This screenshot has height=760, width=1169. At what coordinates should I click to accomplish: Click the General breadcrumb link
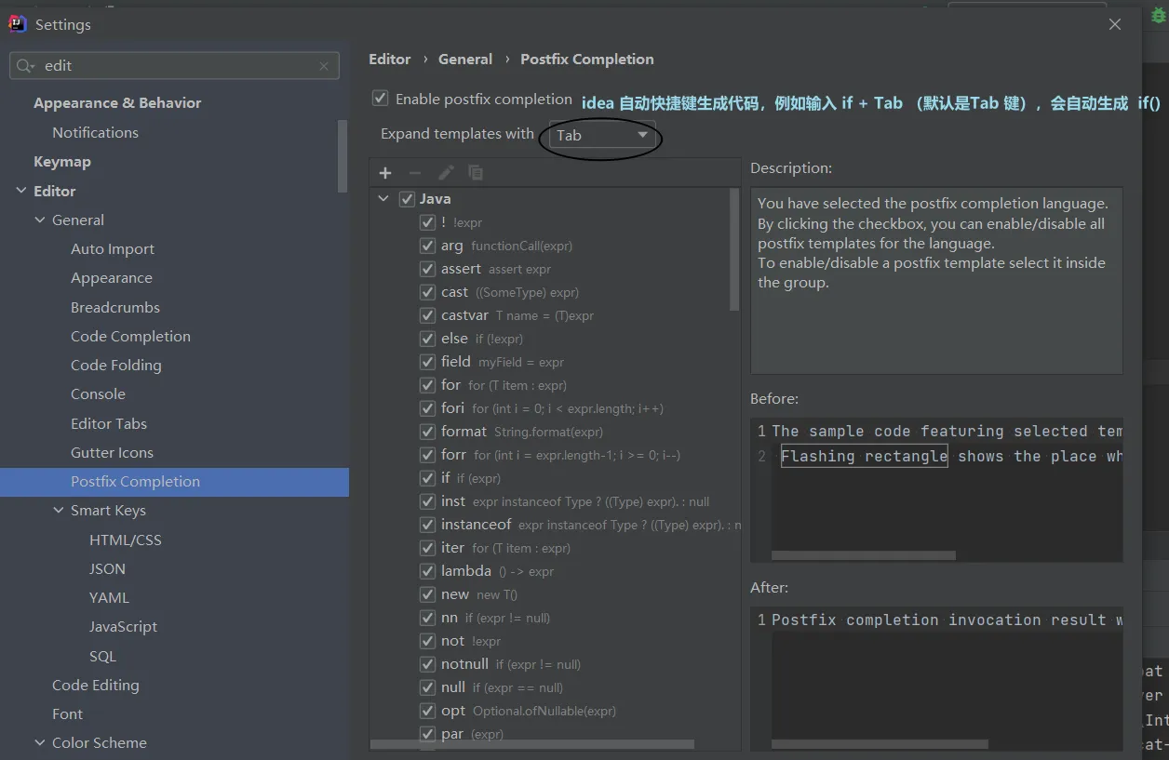465,60
